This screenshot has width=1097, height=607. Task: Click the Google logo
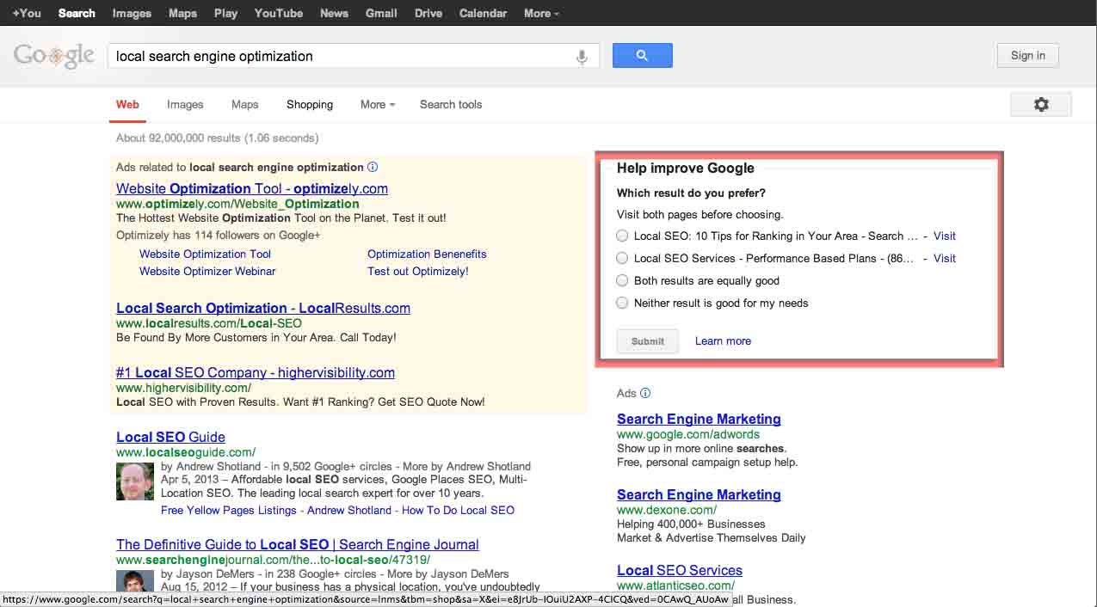point(54,56)
